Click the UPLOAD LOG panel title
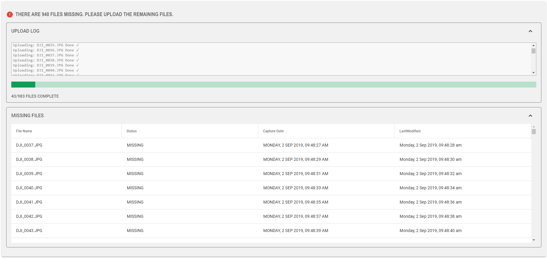Viewport: 547px width, 259px height. point(25,31)
